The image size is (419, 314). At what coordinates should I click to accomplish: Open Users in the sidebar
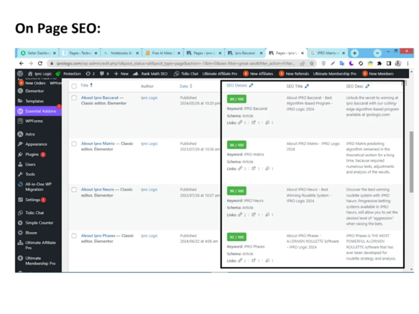[x=30, y=164]
